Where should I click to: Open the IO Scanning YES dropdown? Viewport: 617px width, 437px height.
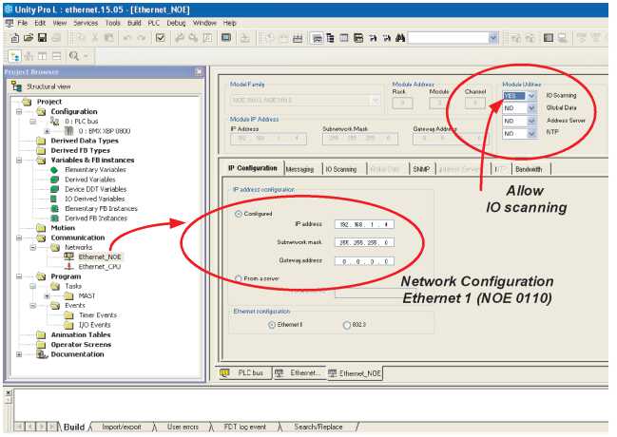(x=530, y=96)
